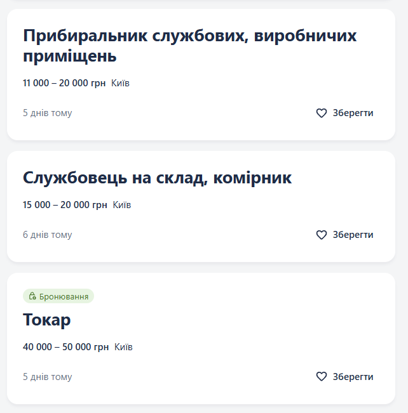408x413 pixels.
Task: Click Київ on the Токар vacancy
Action: point(123,347)
